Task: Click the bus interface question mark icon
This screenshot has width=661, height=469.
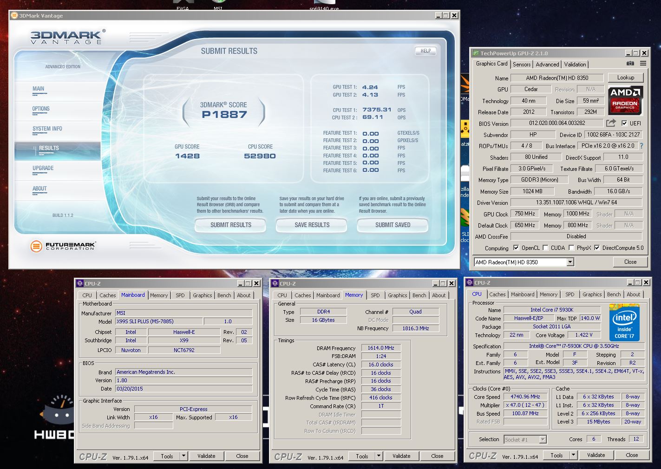Action: tap(641, 146)
